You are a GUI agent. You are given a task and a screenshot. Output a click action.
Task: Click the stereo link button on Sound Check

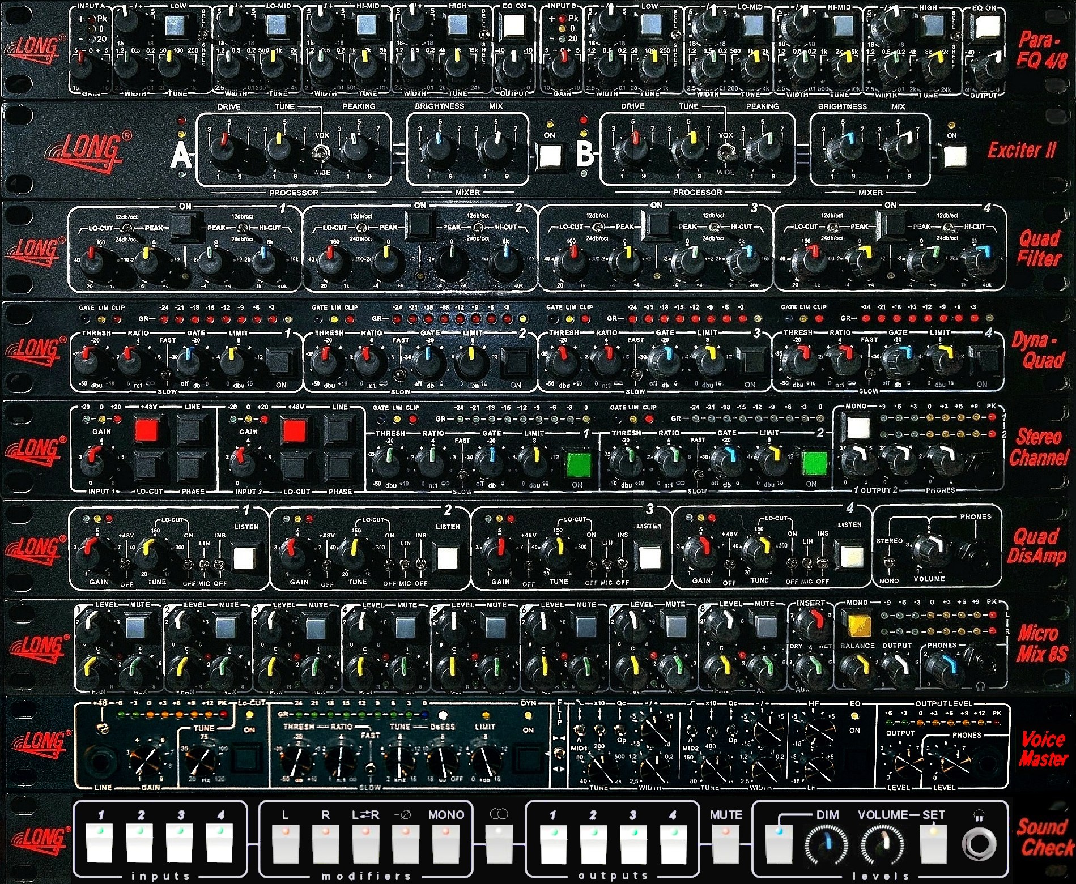tap(499, 843)
